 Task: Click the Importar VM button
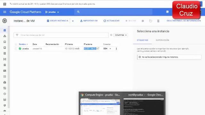[x=89, y=21]
